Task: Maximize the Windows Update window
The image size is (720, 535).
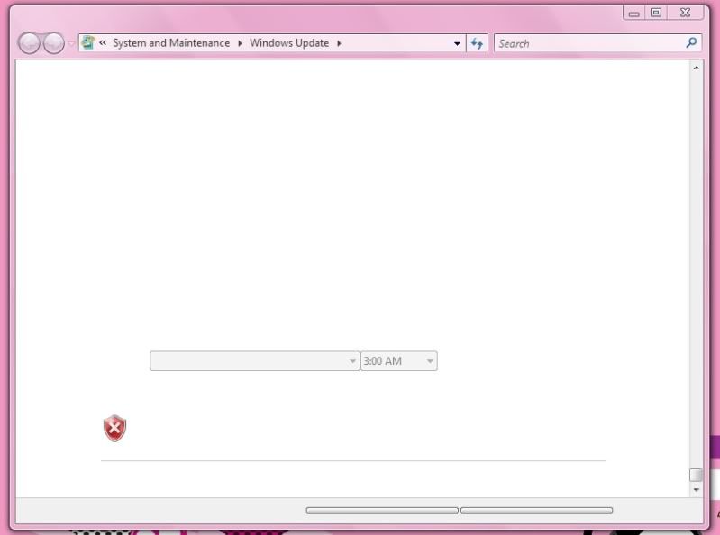Action: tap(656, 13)
